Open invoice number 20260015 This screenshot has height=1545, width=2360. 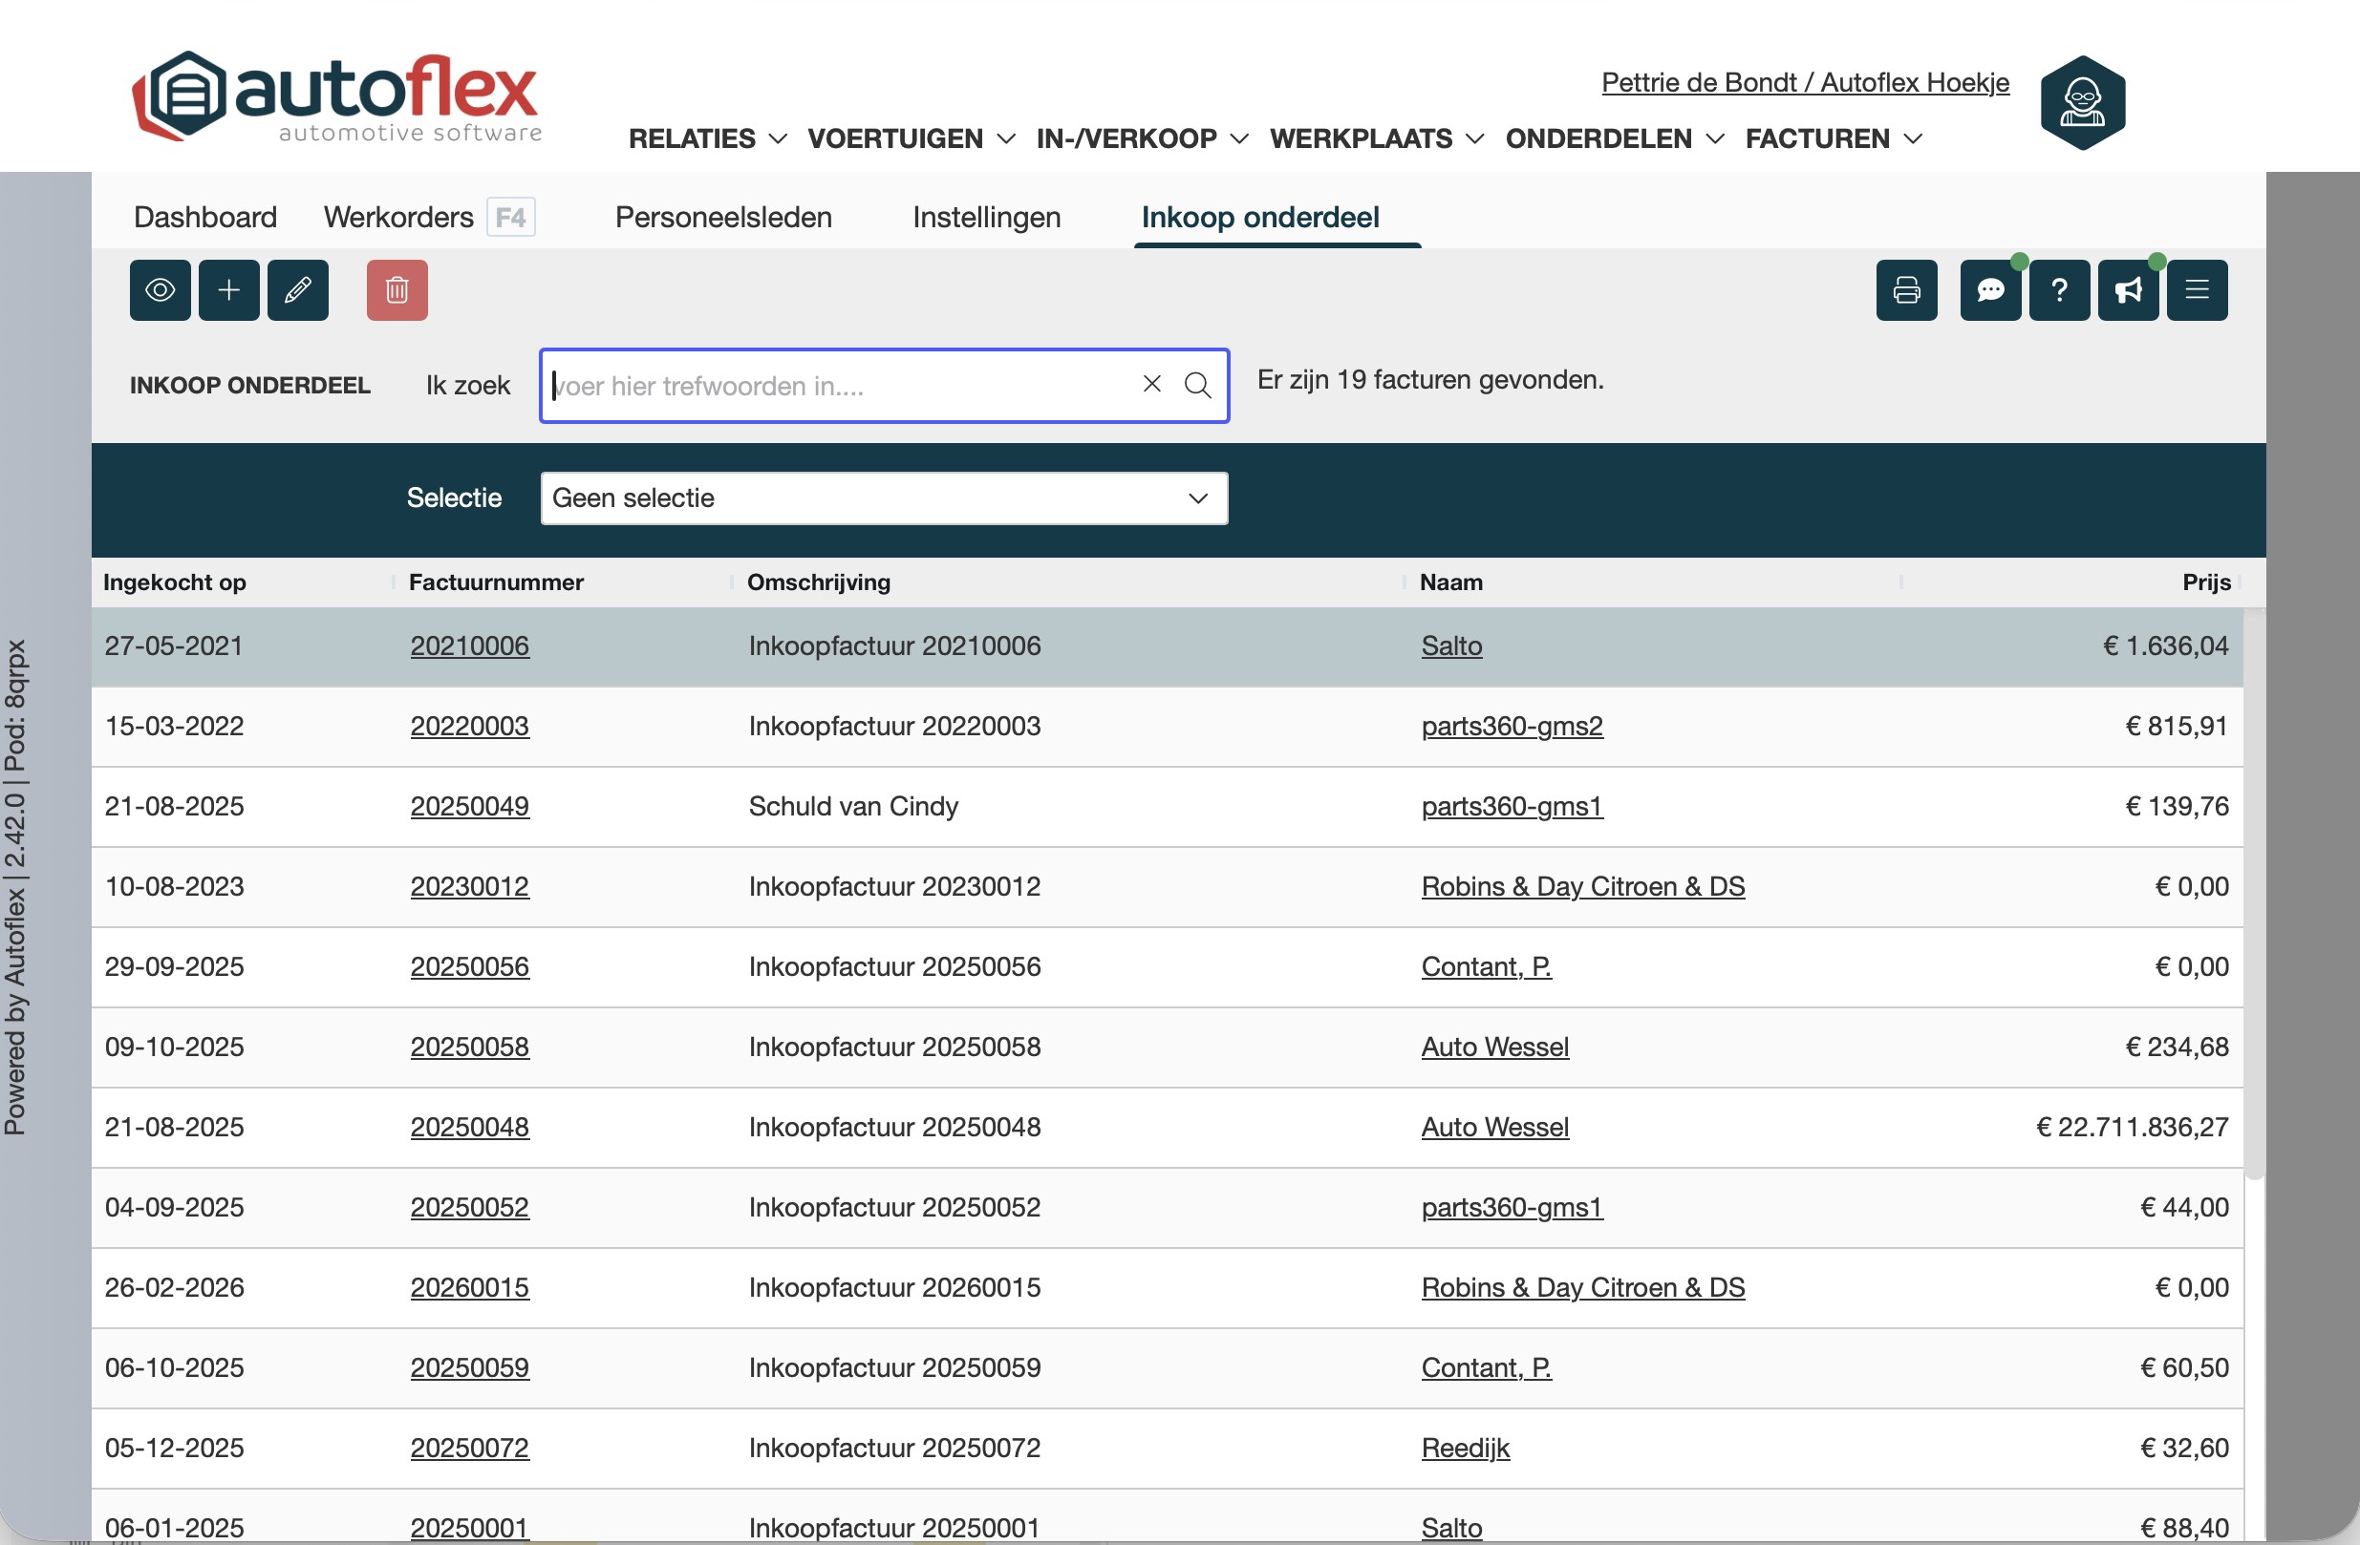coord(470,1288)
